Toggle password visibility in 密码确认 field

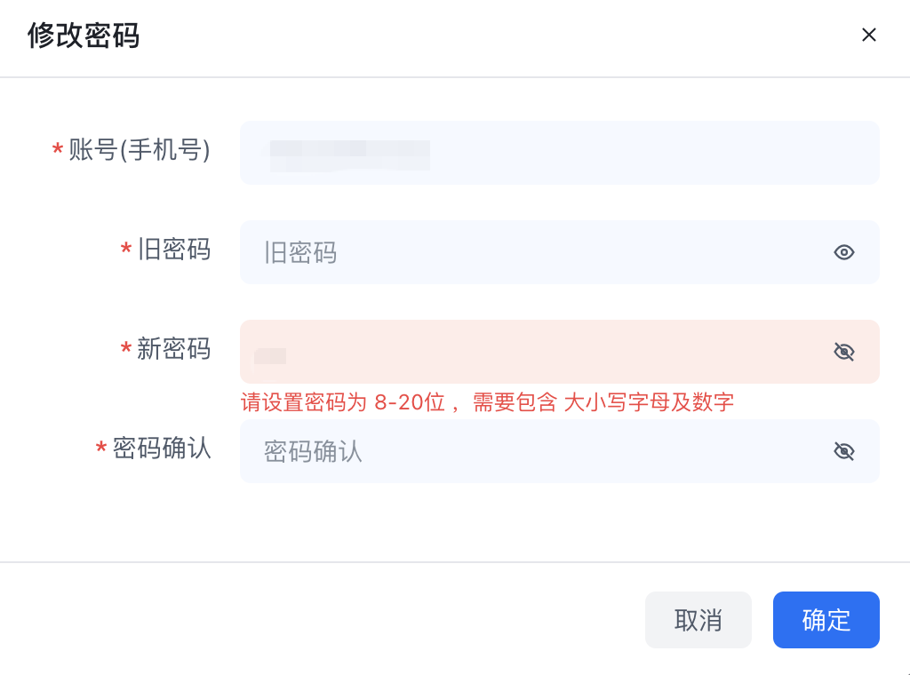[x=844, y=451]
